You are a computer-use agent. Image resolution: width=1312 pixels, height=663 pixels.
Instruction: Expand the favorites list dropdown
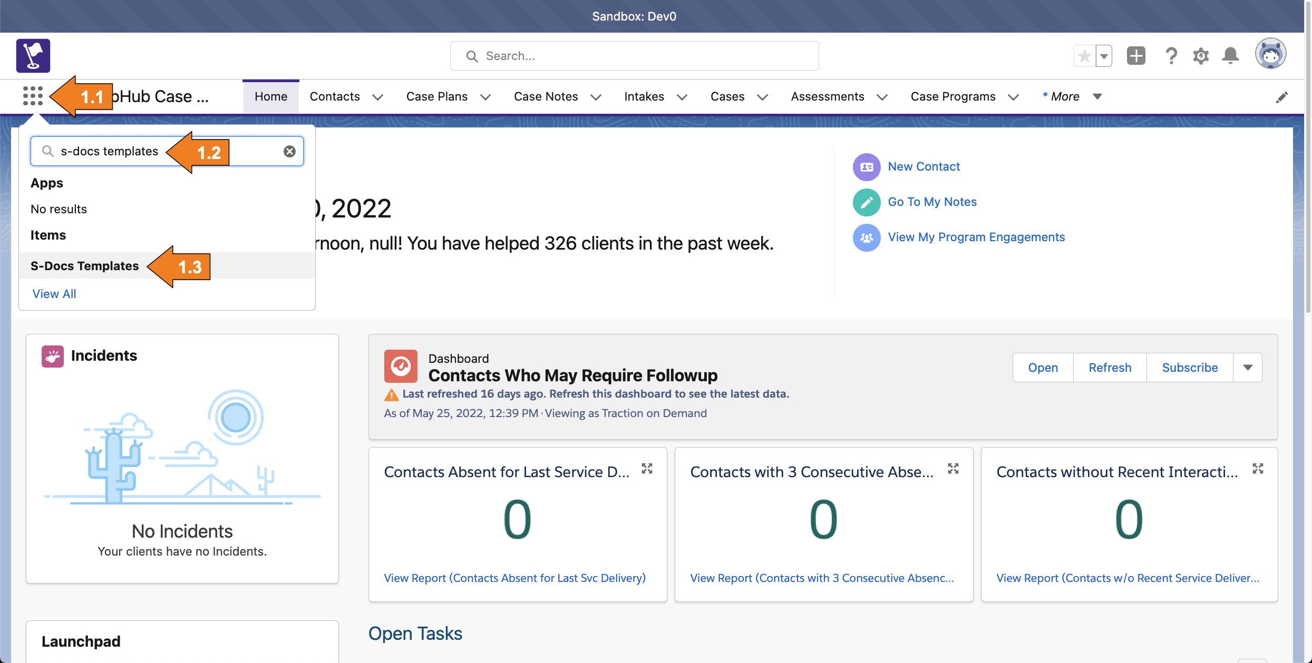click(1104, 55)
